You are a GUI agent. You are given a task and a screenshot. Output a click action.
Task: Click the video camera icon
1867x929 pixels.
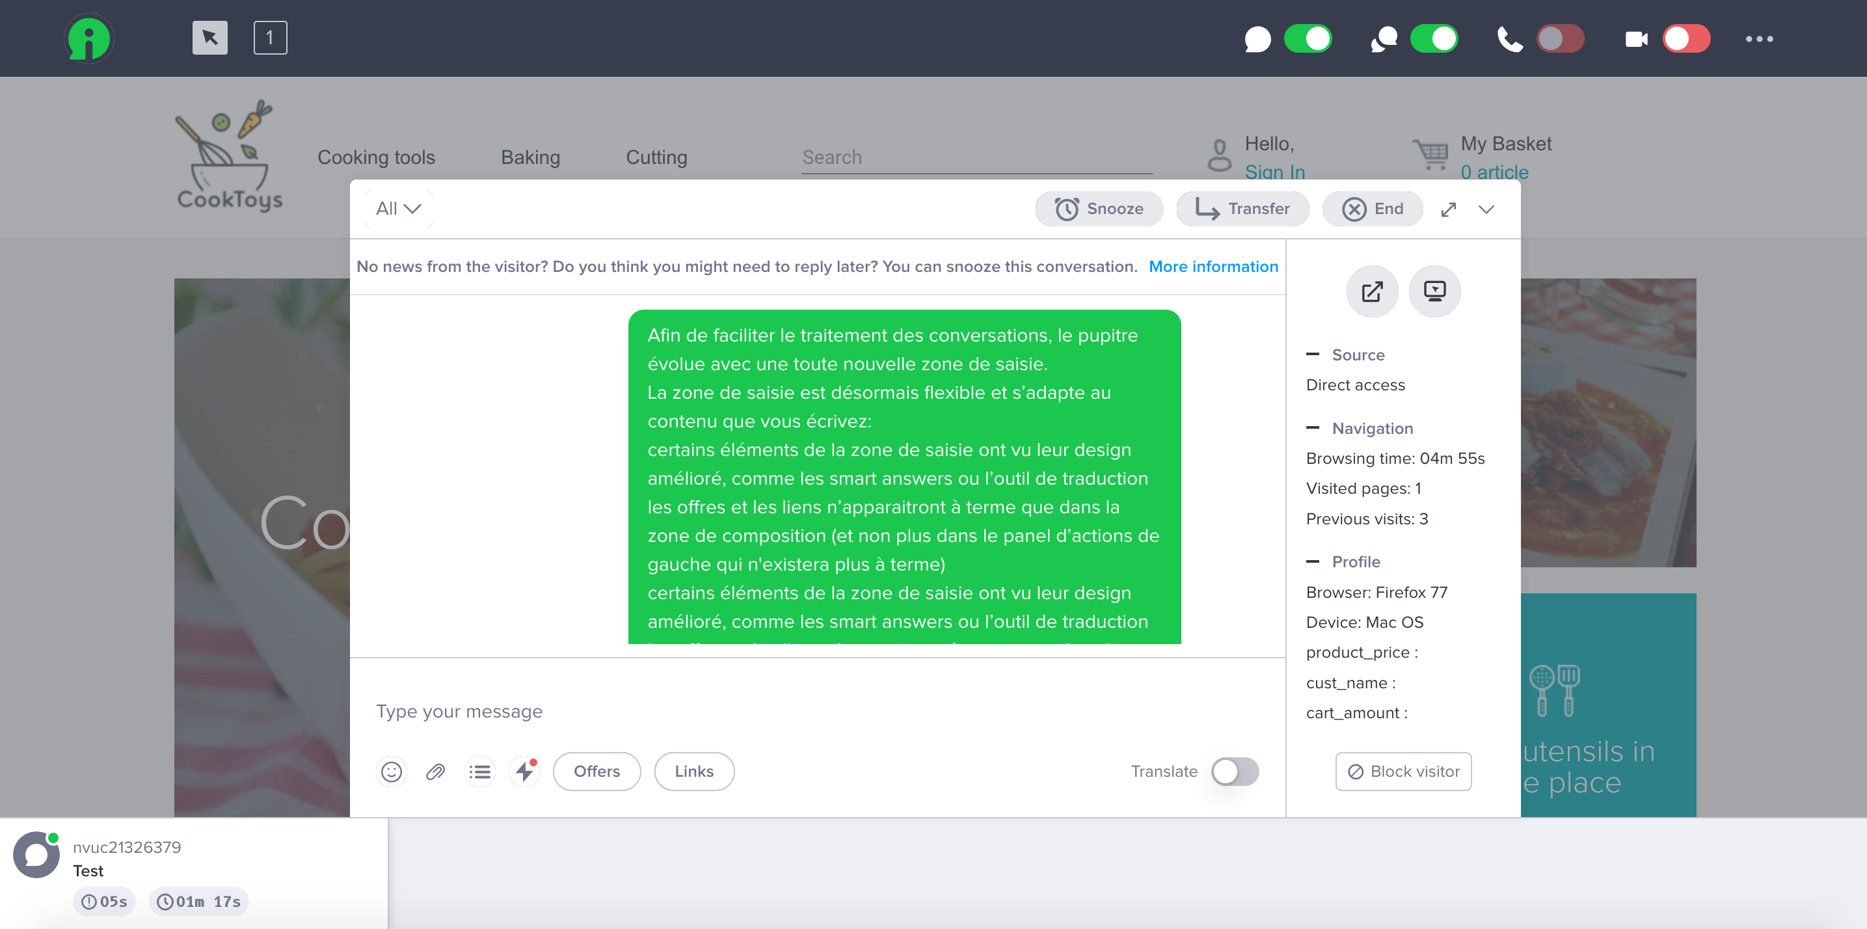click(x=1636, y=39)
